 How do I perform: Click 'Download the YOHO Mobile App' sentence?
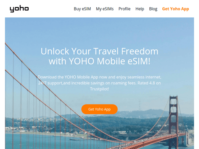pyautogui.click(x=68, y=77)
